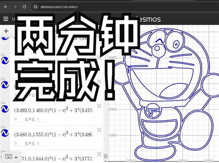Viewport: 219px width, 163px height.
Task: Delete expression 725 with its X
Action: tap(99, 130)
